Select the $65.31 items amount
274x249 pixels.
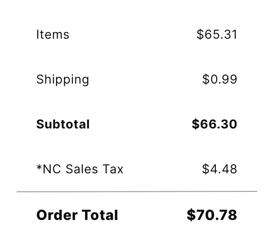217,34
